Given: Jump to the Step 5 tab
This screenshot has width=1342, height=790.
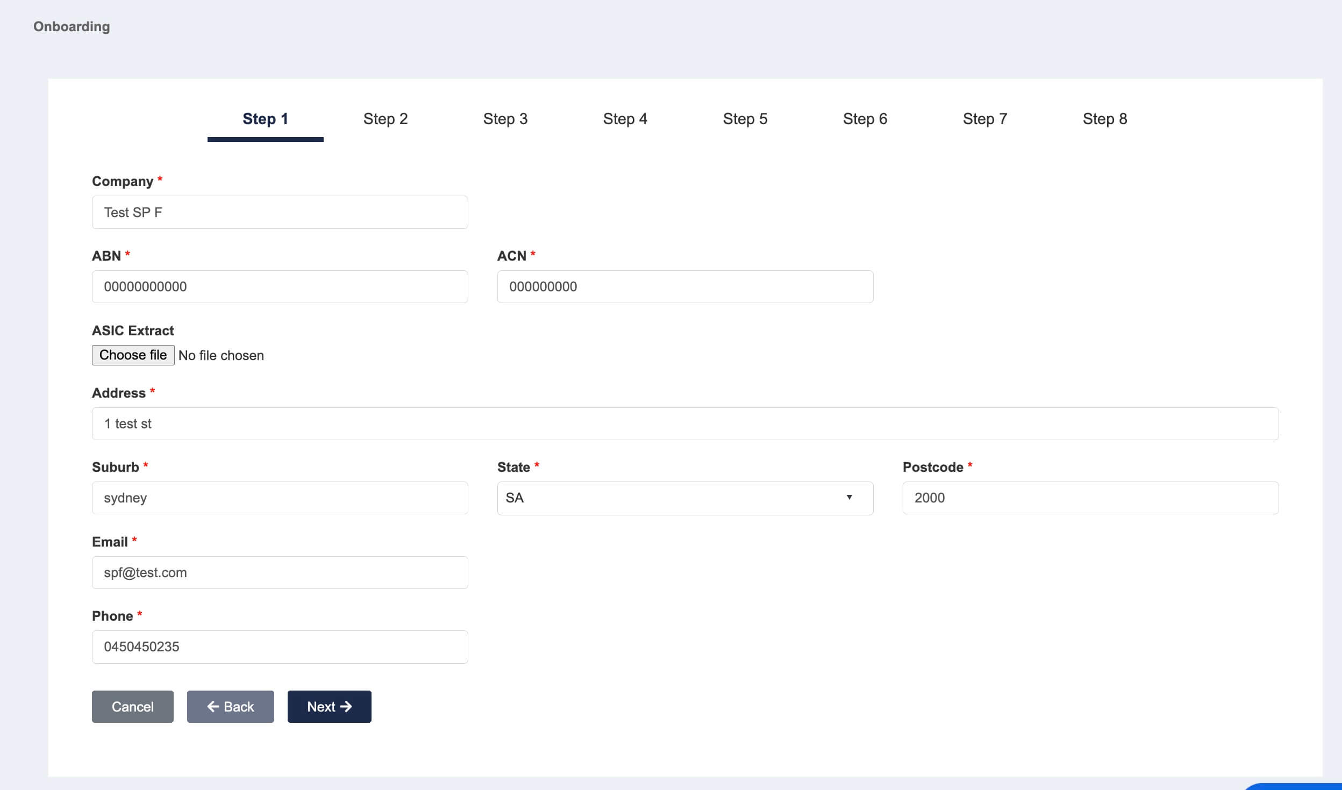Looking at the screenshot, I should (x=745, y=119).
